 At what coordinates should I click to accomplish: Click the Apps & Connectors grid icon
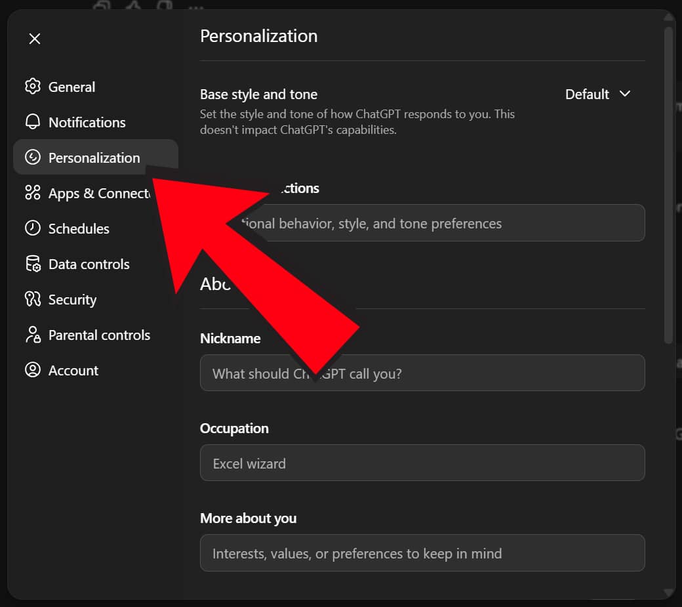click(33, 193)
